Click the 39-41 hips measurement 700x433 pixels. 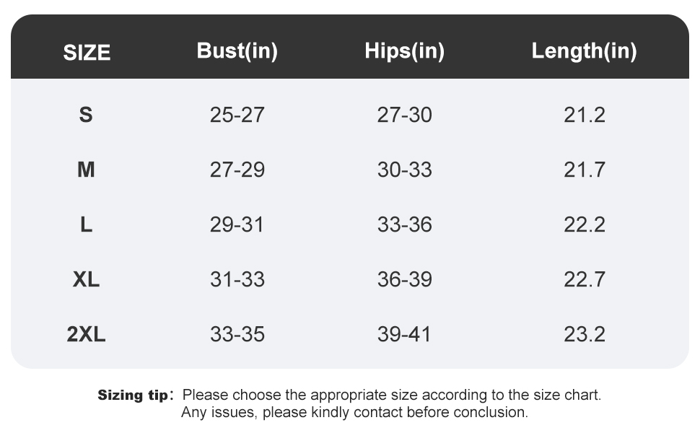click(x=404, y=334)
